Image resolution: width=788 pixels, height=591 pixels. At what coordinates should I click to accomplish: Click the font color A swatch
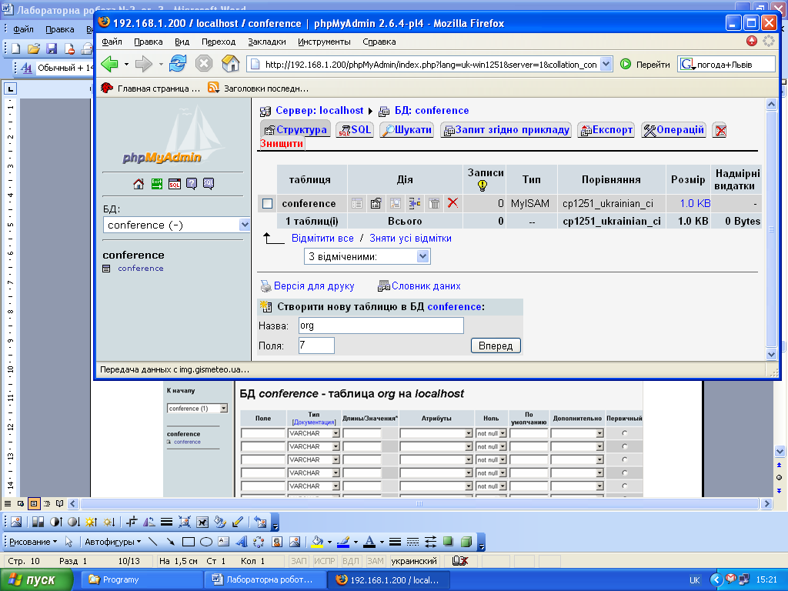(x=369, y=542)
